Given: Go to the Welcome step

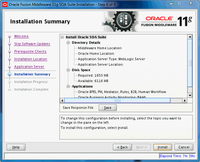Looking at the screenshot, I should [21, 36].
